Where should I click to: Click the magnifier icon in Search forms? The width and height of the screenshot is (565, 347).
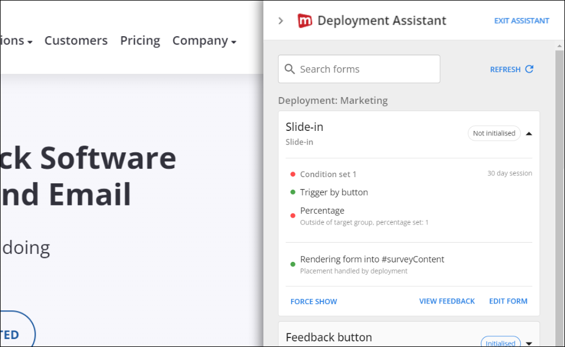pyautogui.click(x=290, y=69)
